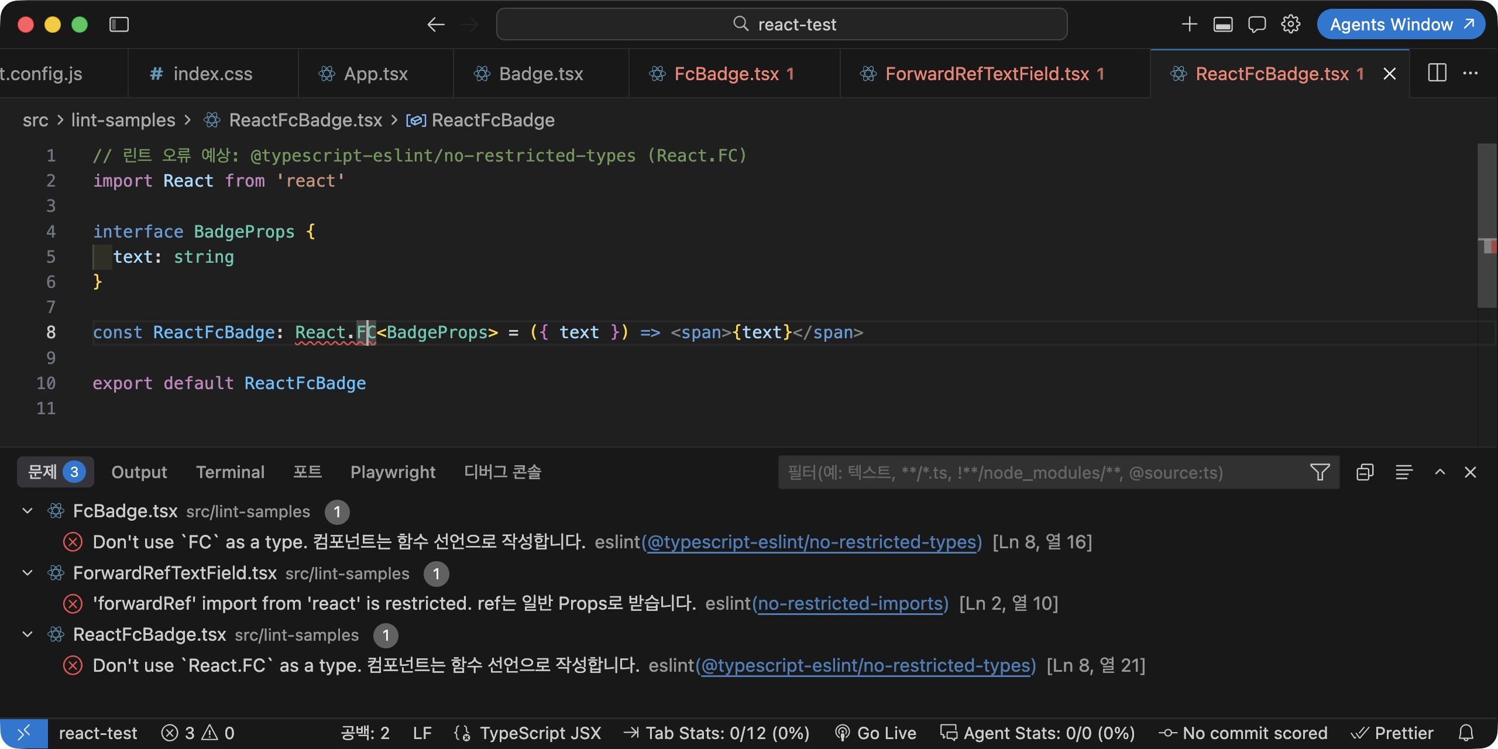Open the Terminal panel tab
This screenshot has height=749, width=1498.
[231, 472]
